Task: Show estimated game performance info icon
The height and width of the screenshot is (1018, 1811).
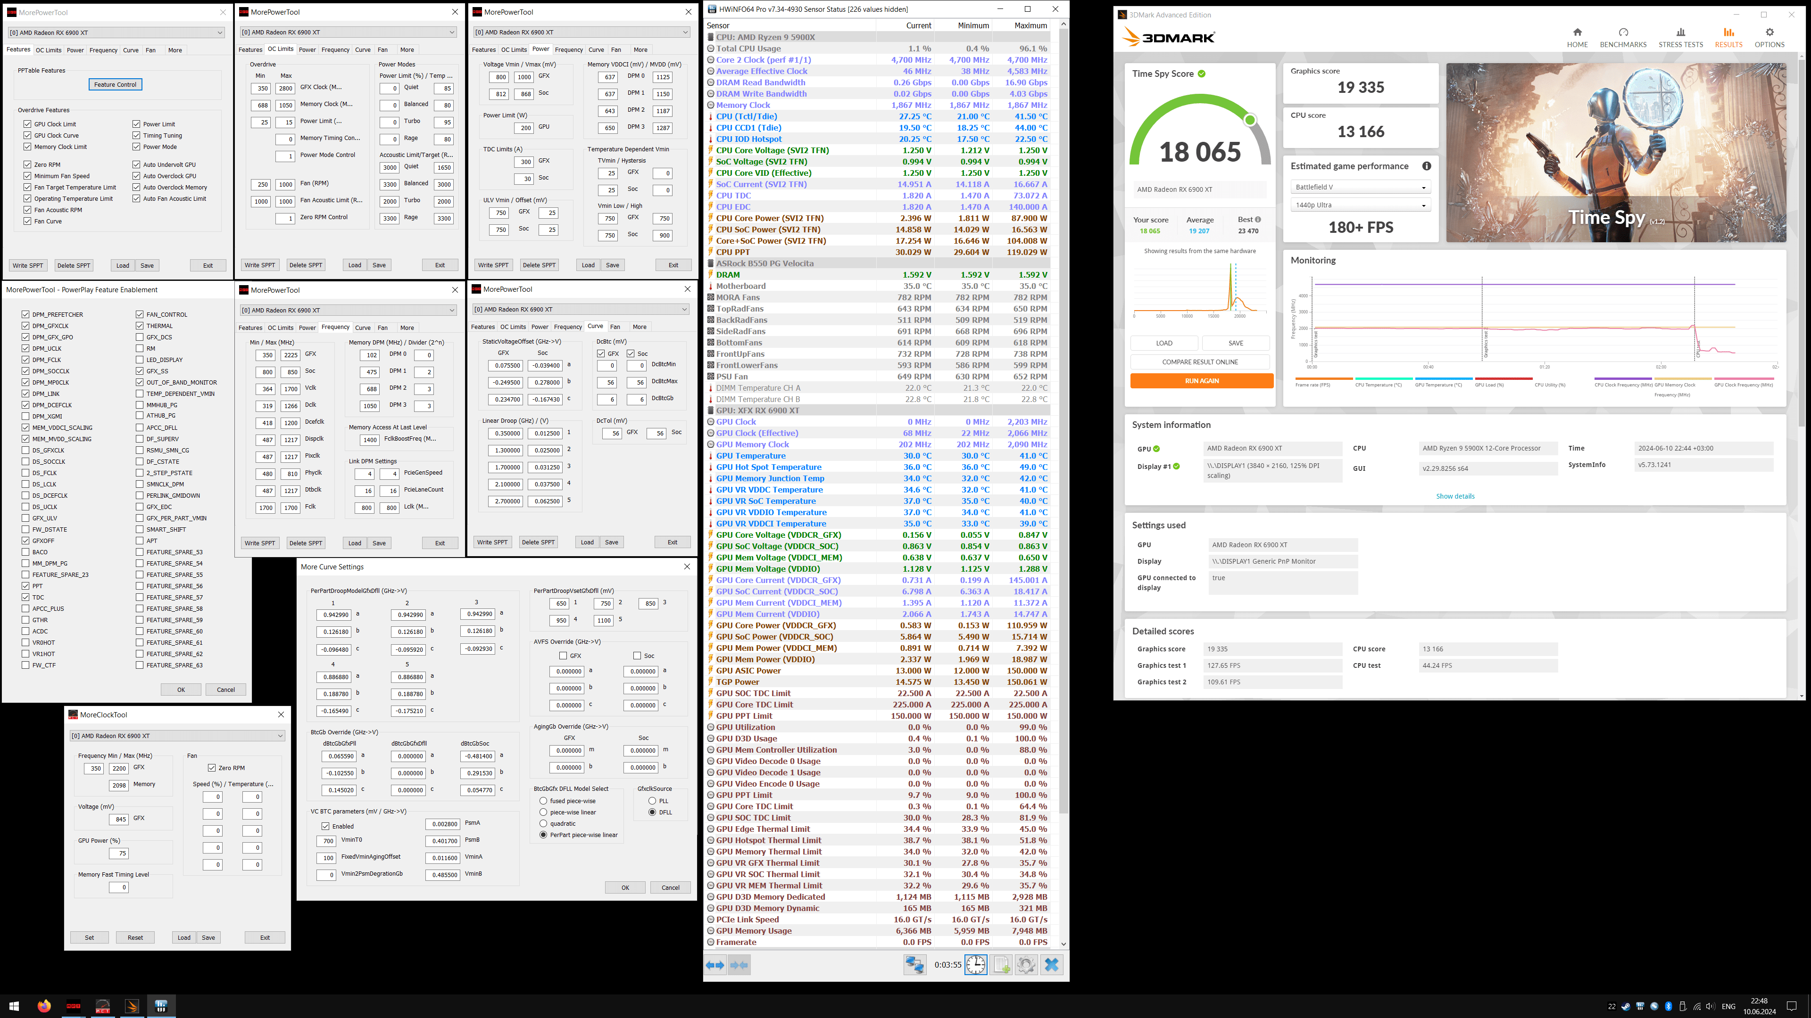Action: click(x=1427, y=166)
